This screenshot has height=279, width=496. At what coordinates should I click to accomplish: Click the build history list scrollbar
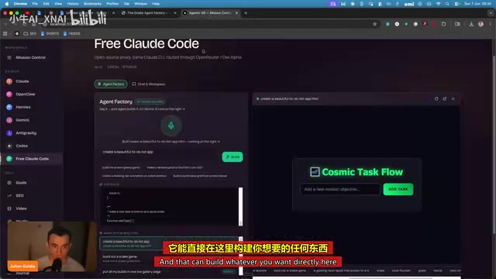(241, 256)
